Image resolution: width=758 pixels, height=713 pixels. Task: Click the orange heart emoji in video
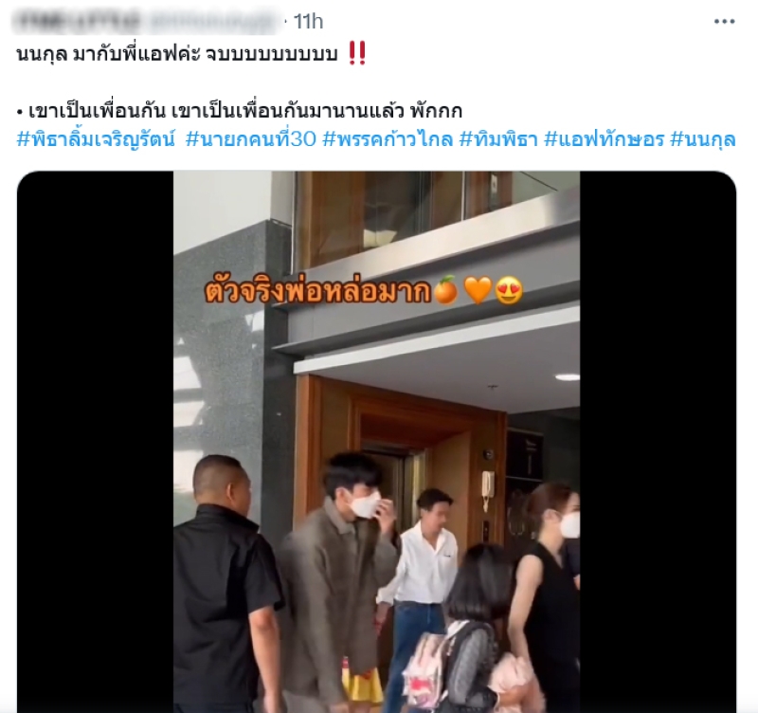coord(478,291)
